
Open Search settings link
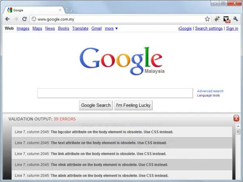point(209,28)
